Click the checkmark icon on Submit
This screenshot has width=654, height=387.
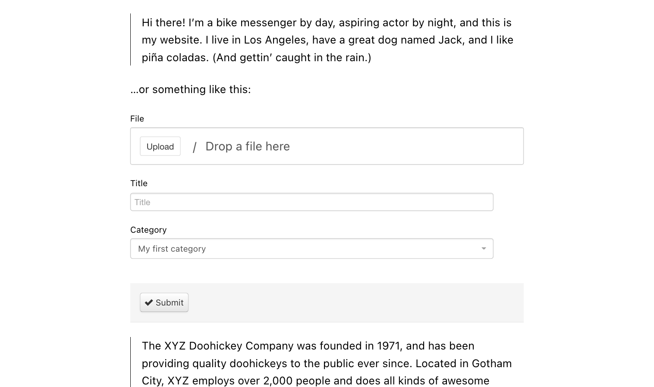(x=149, y=303)
